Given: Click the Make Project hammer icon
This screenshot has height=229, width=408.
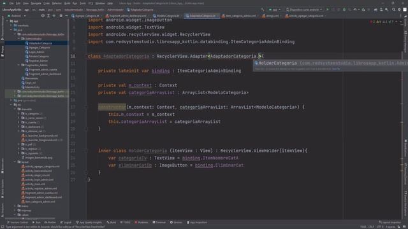Looking at the screenshot, I should coord(263,10).
